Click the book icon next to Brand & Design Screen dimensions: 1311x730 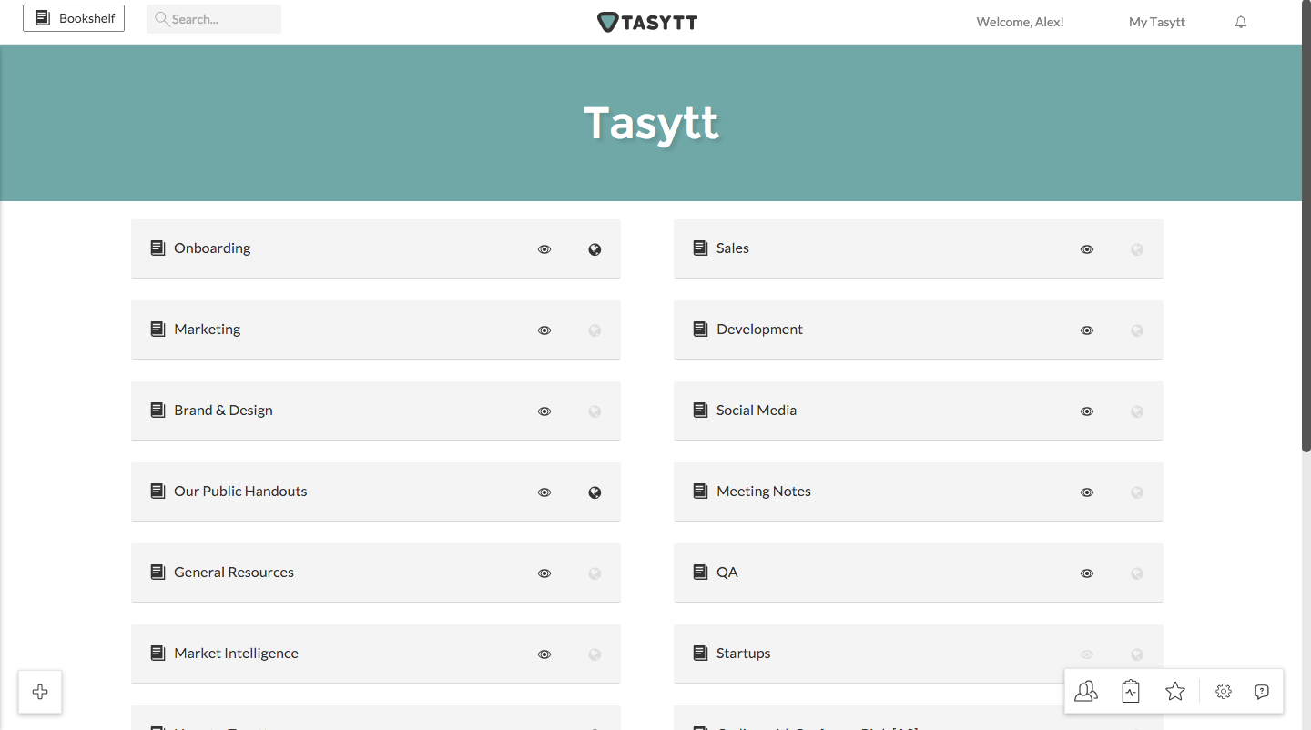(x=158, y=410)
